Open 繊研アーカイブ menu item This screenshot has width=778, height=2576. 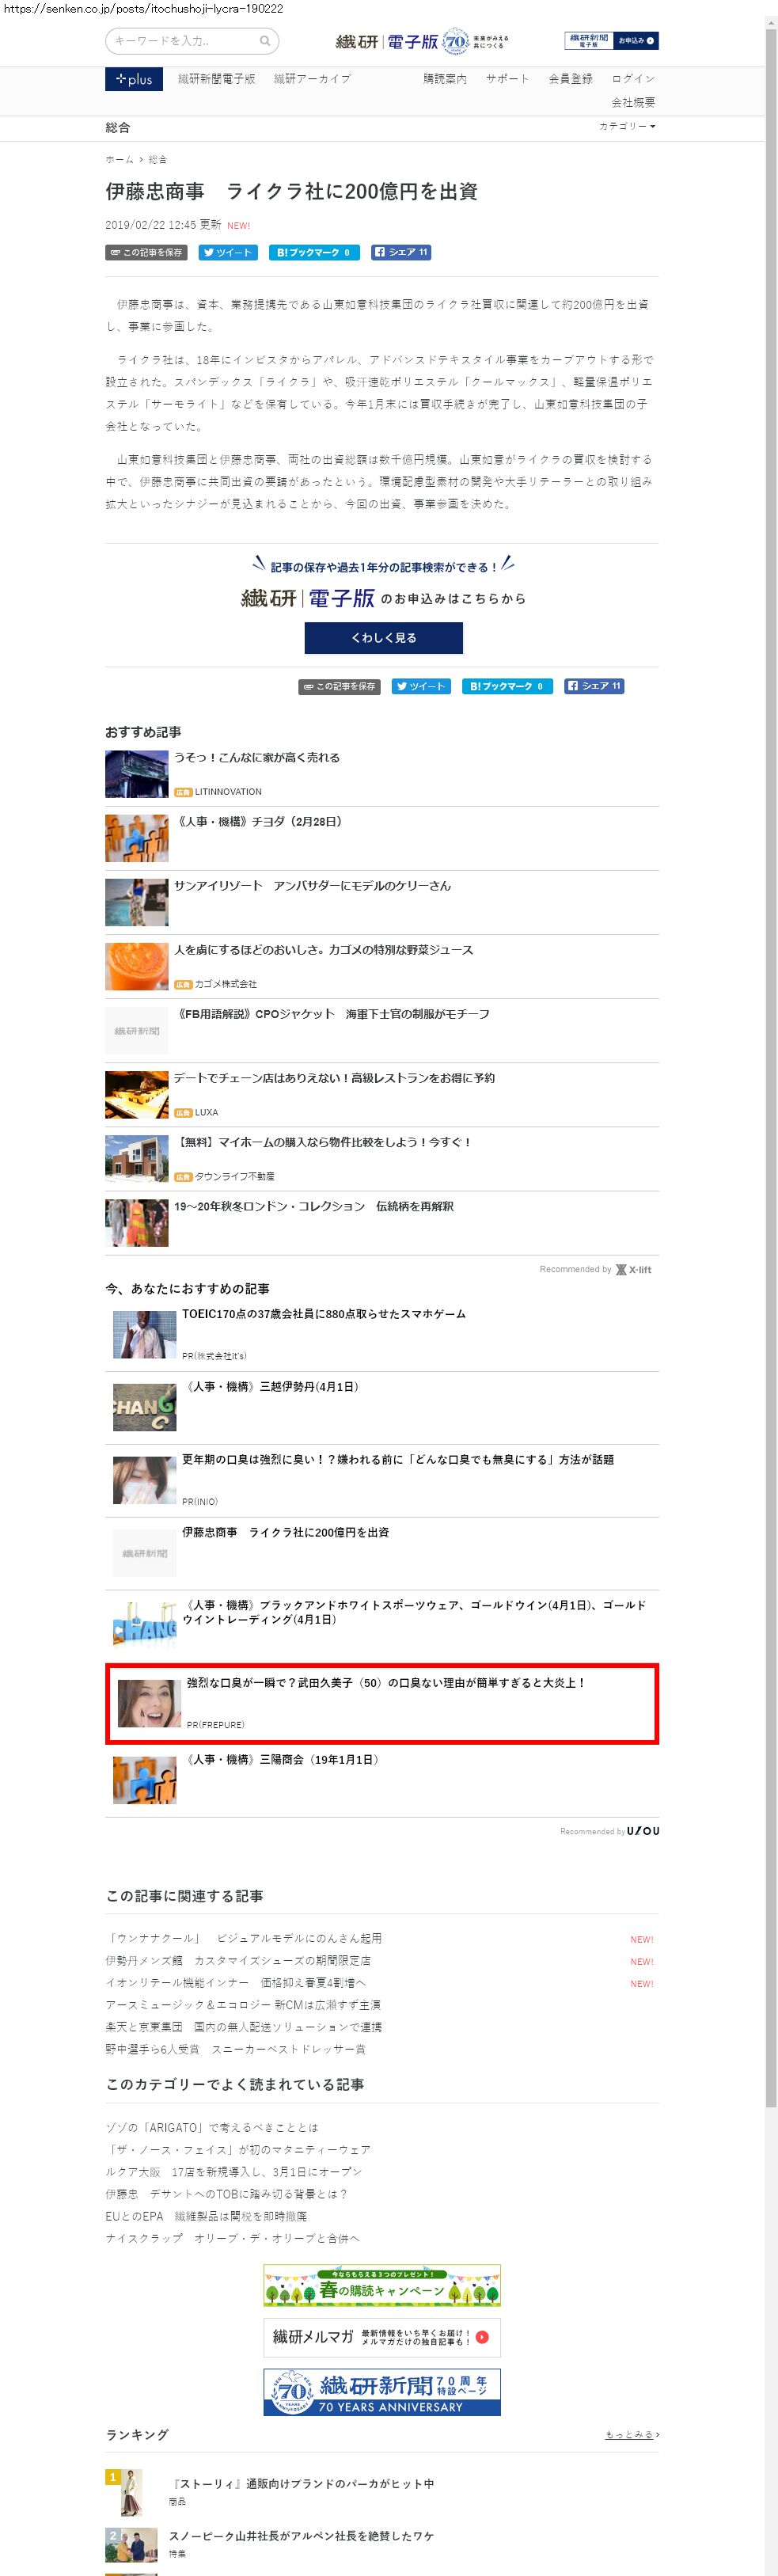click(x=312, y=79)
